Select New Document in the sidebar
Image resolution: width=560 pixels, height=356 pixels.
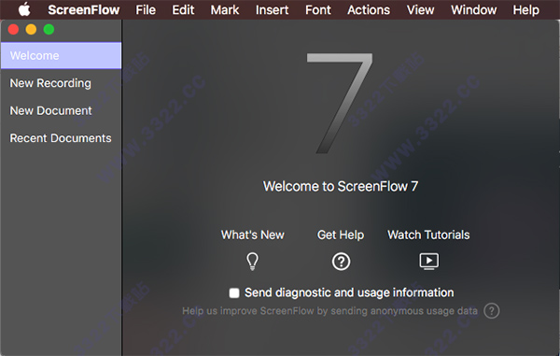pyautogui.click(x=61, y=111)
